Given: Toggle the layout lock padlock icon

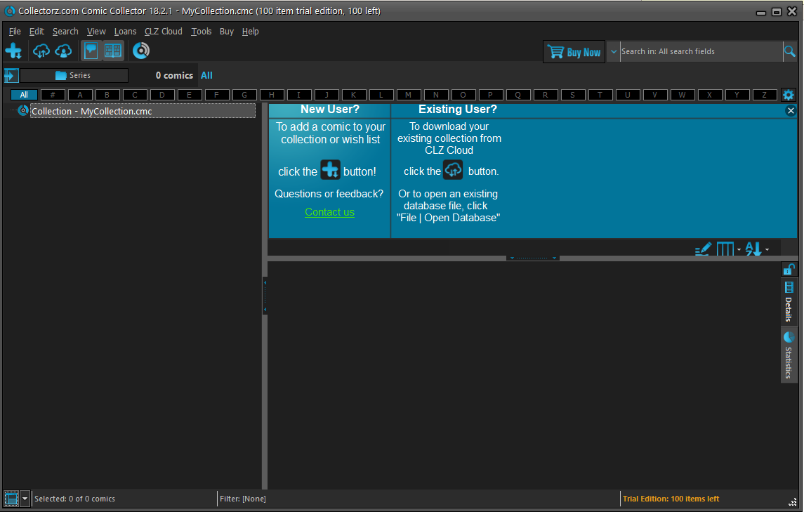Looking at the screenshot, I should (x=789, y=269).
